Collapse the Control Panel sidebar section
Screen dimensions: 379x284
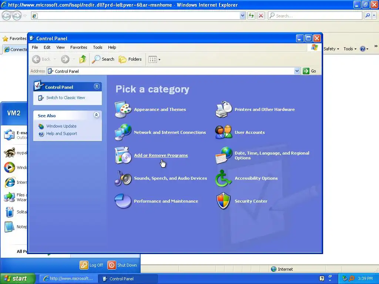point(97,87)
